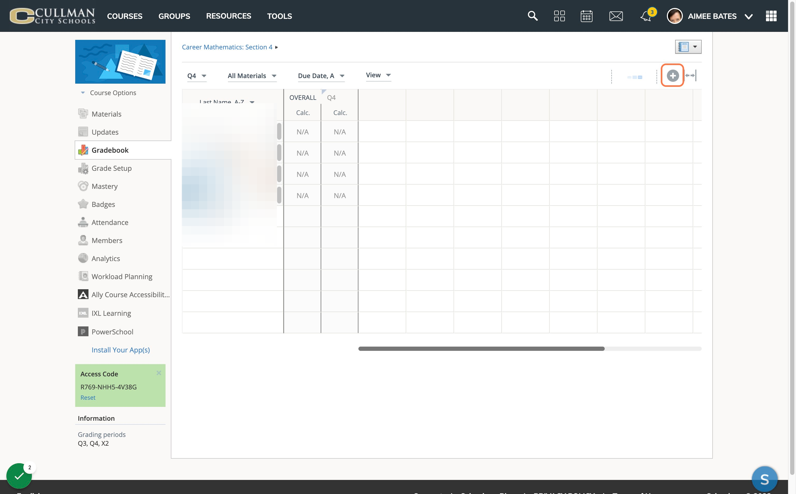
Task: Click the Cullman City Schools logo
Action: [52, 16]
